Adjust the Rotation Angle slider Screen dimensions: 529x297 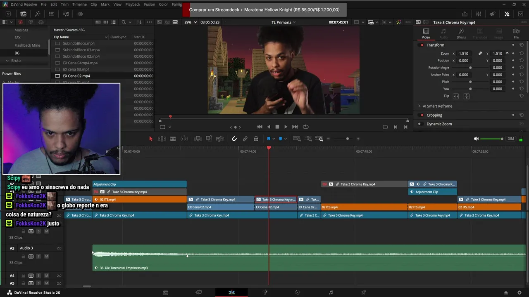470,68
